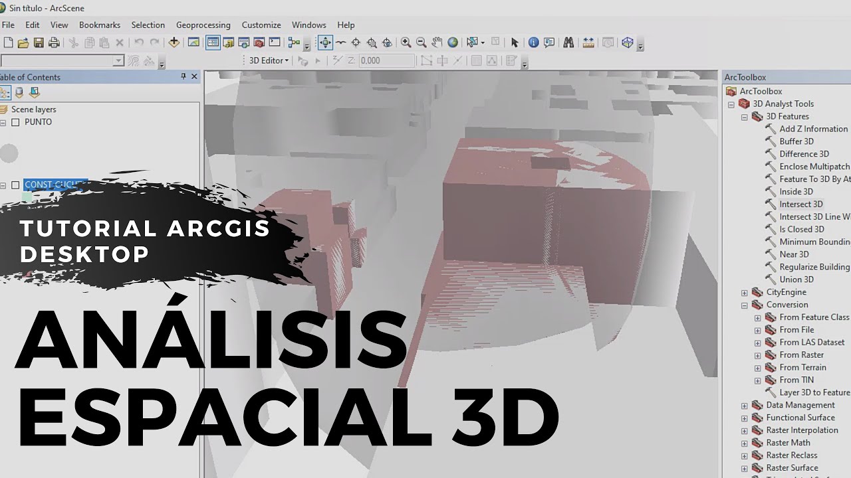Click the 3D scene cube icon
Image resolution: width=851 pixels, height=478 pixels.
coord(627,42)
